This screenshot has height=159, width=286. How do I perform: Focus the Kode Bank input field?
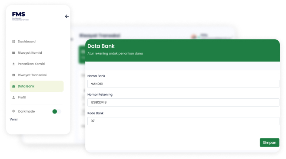183,121
